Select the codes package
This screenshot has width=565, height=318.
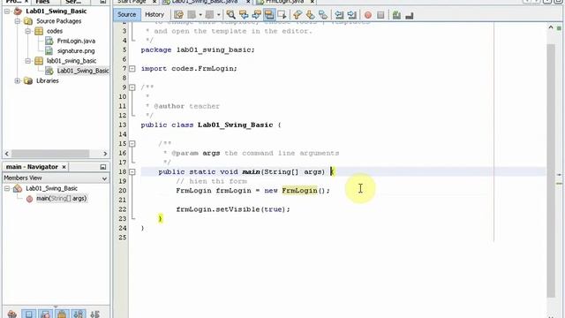(55, 32)
